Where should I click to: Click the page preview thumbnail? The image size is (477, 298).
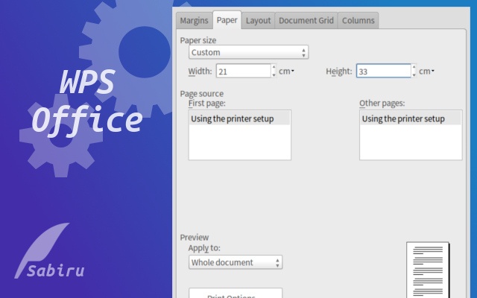(x=428, y=270)
